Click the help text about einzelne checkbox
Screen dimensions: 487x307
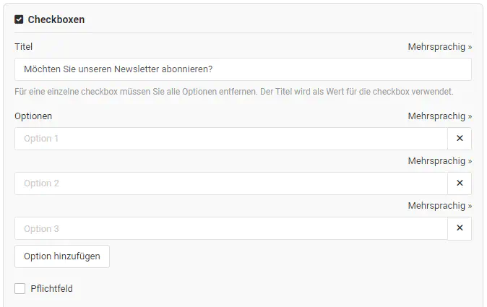click(x=234, y=92)
